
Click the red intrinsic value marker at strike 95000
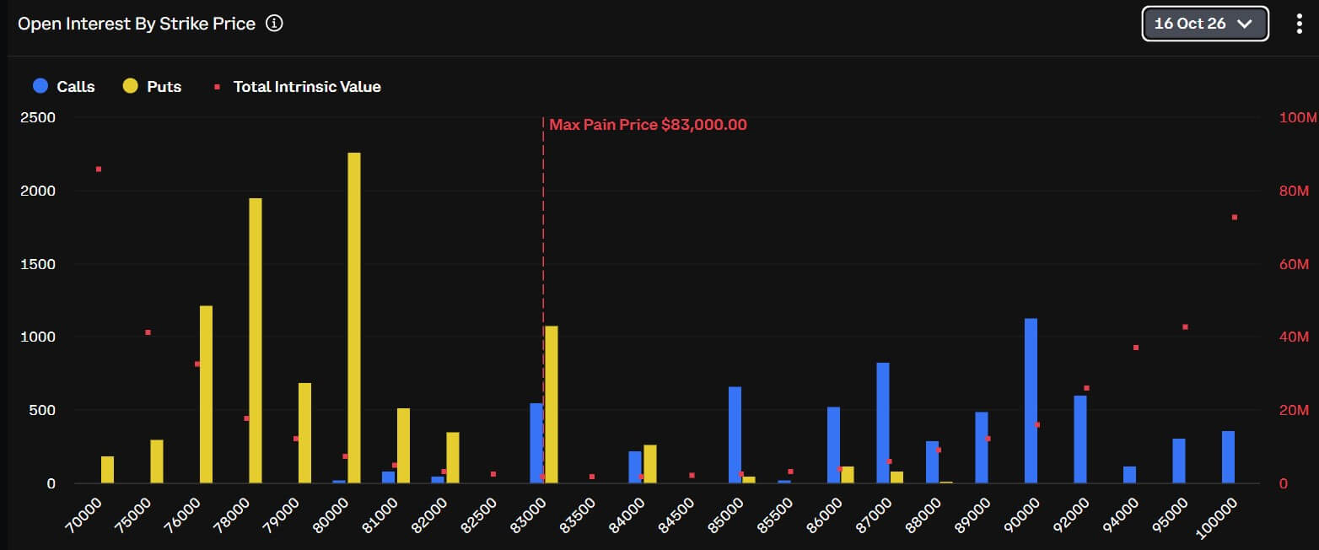coord(1185,327)
